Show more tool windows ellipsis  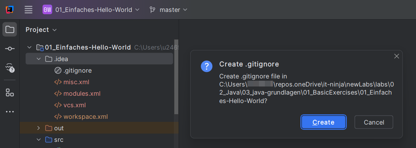pyautogui.click(x=10, y=111)
